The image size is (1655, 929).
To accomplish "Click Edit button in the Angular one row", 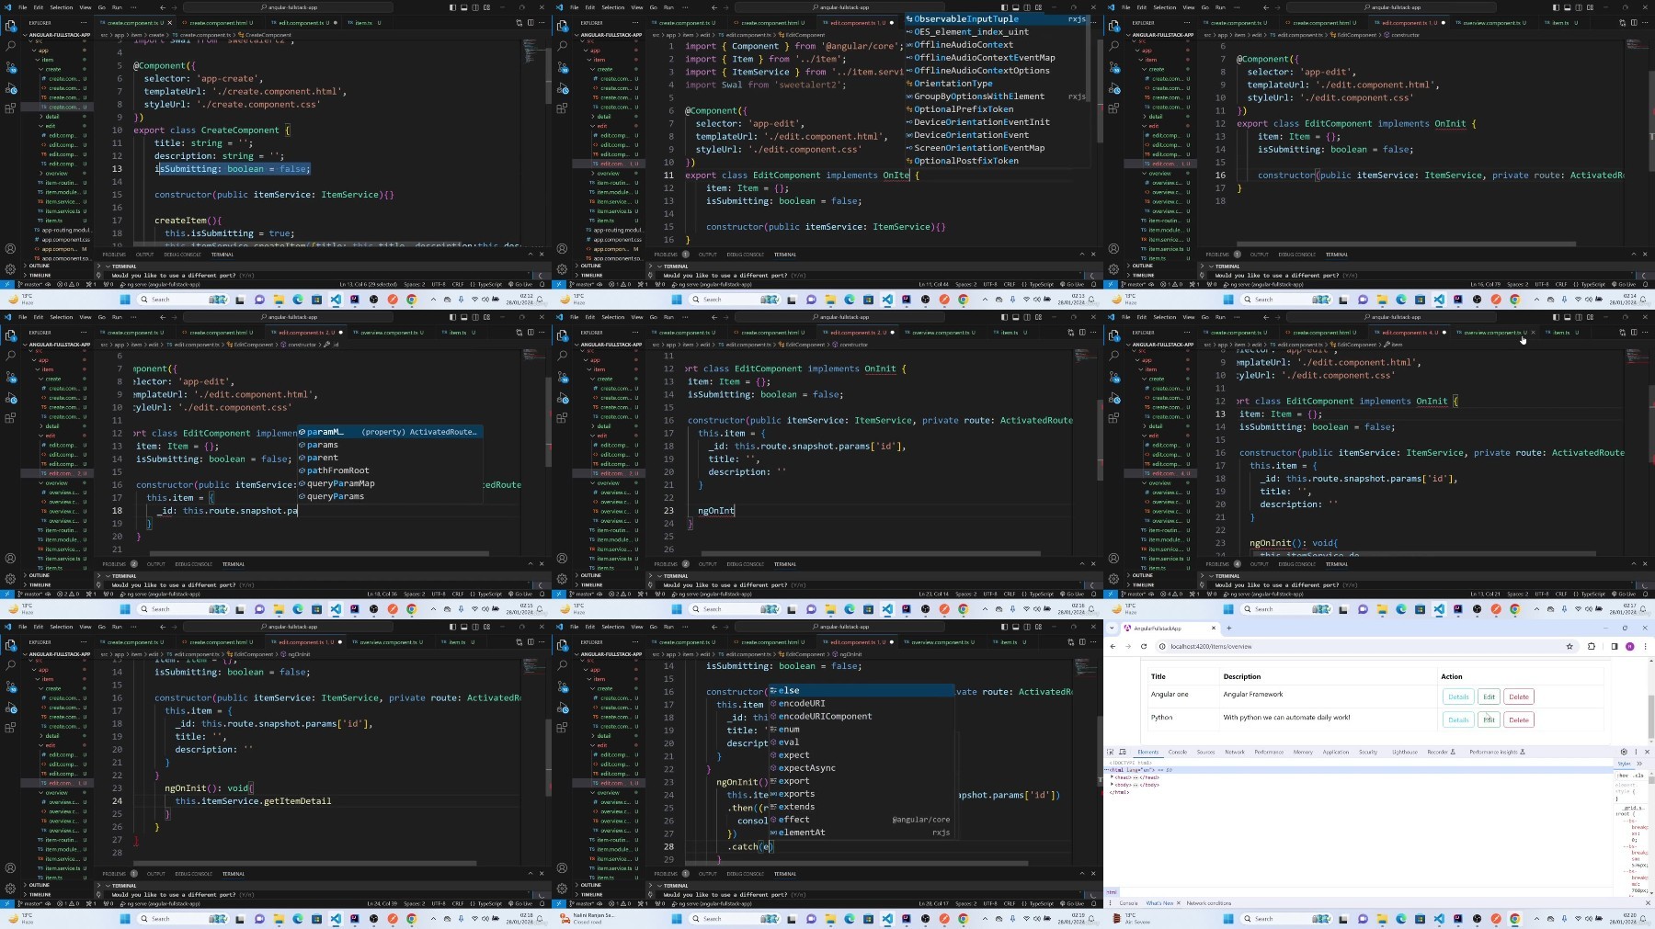I will [1489, 697].
